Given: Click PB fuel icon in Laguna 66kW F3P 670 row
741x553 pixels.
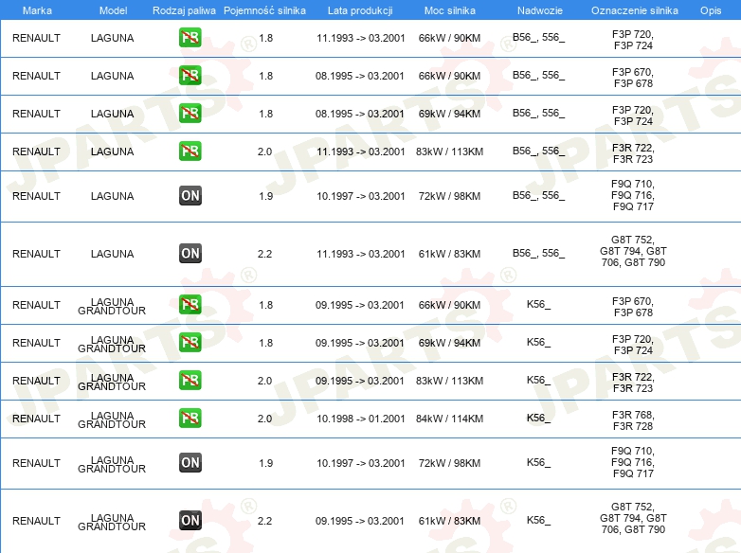Looking at the screenshot, I should (x=190, y=76).
